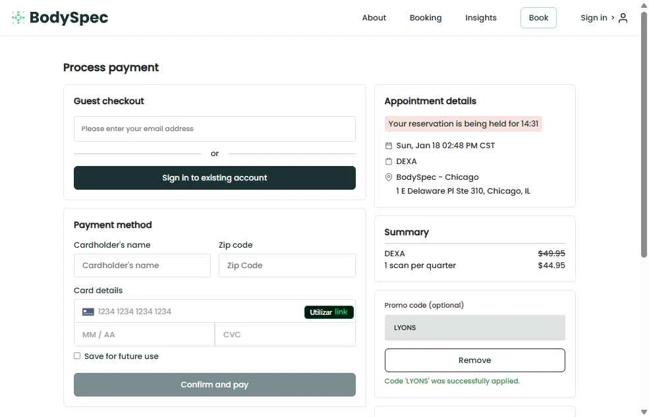The width and height of the screenshot is (649, 417).
Task: Click the credit card icon in card number field
Action: pos(88,312)
